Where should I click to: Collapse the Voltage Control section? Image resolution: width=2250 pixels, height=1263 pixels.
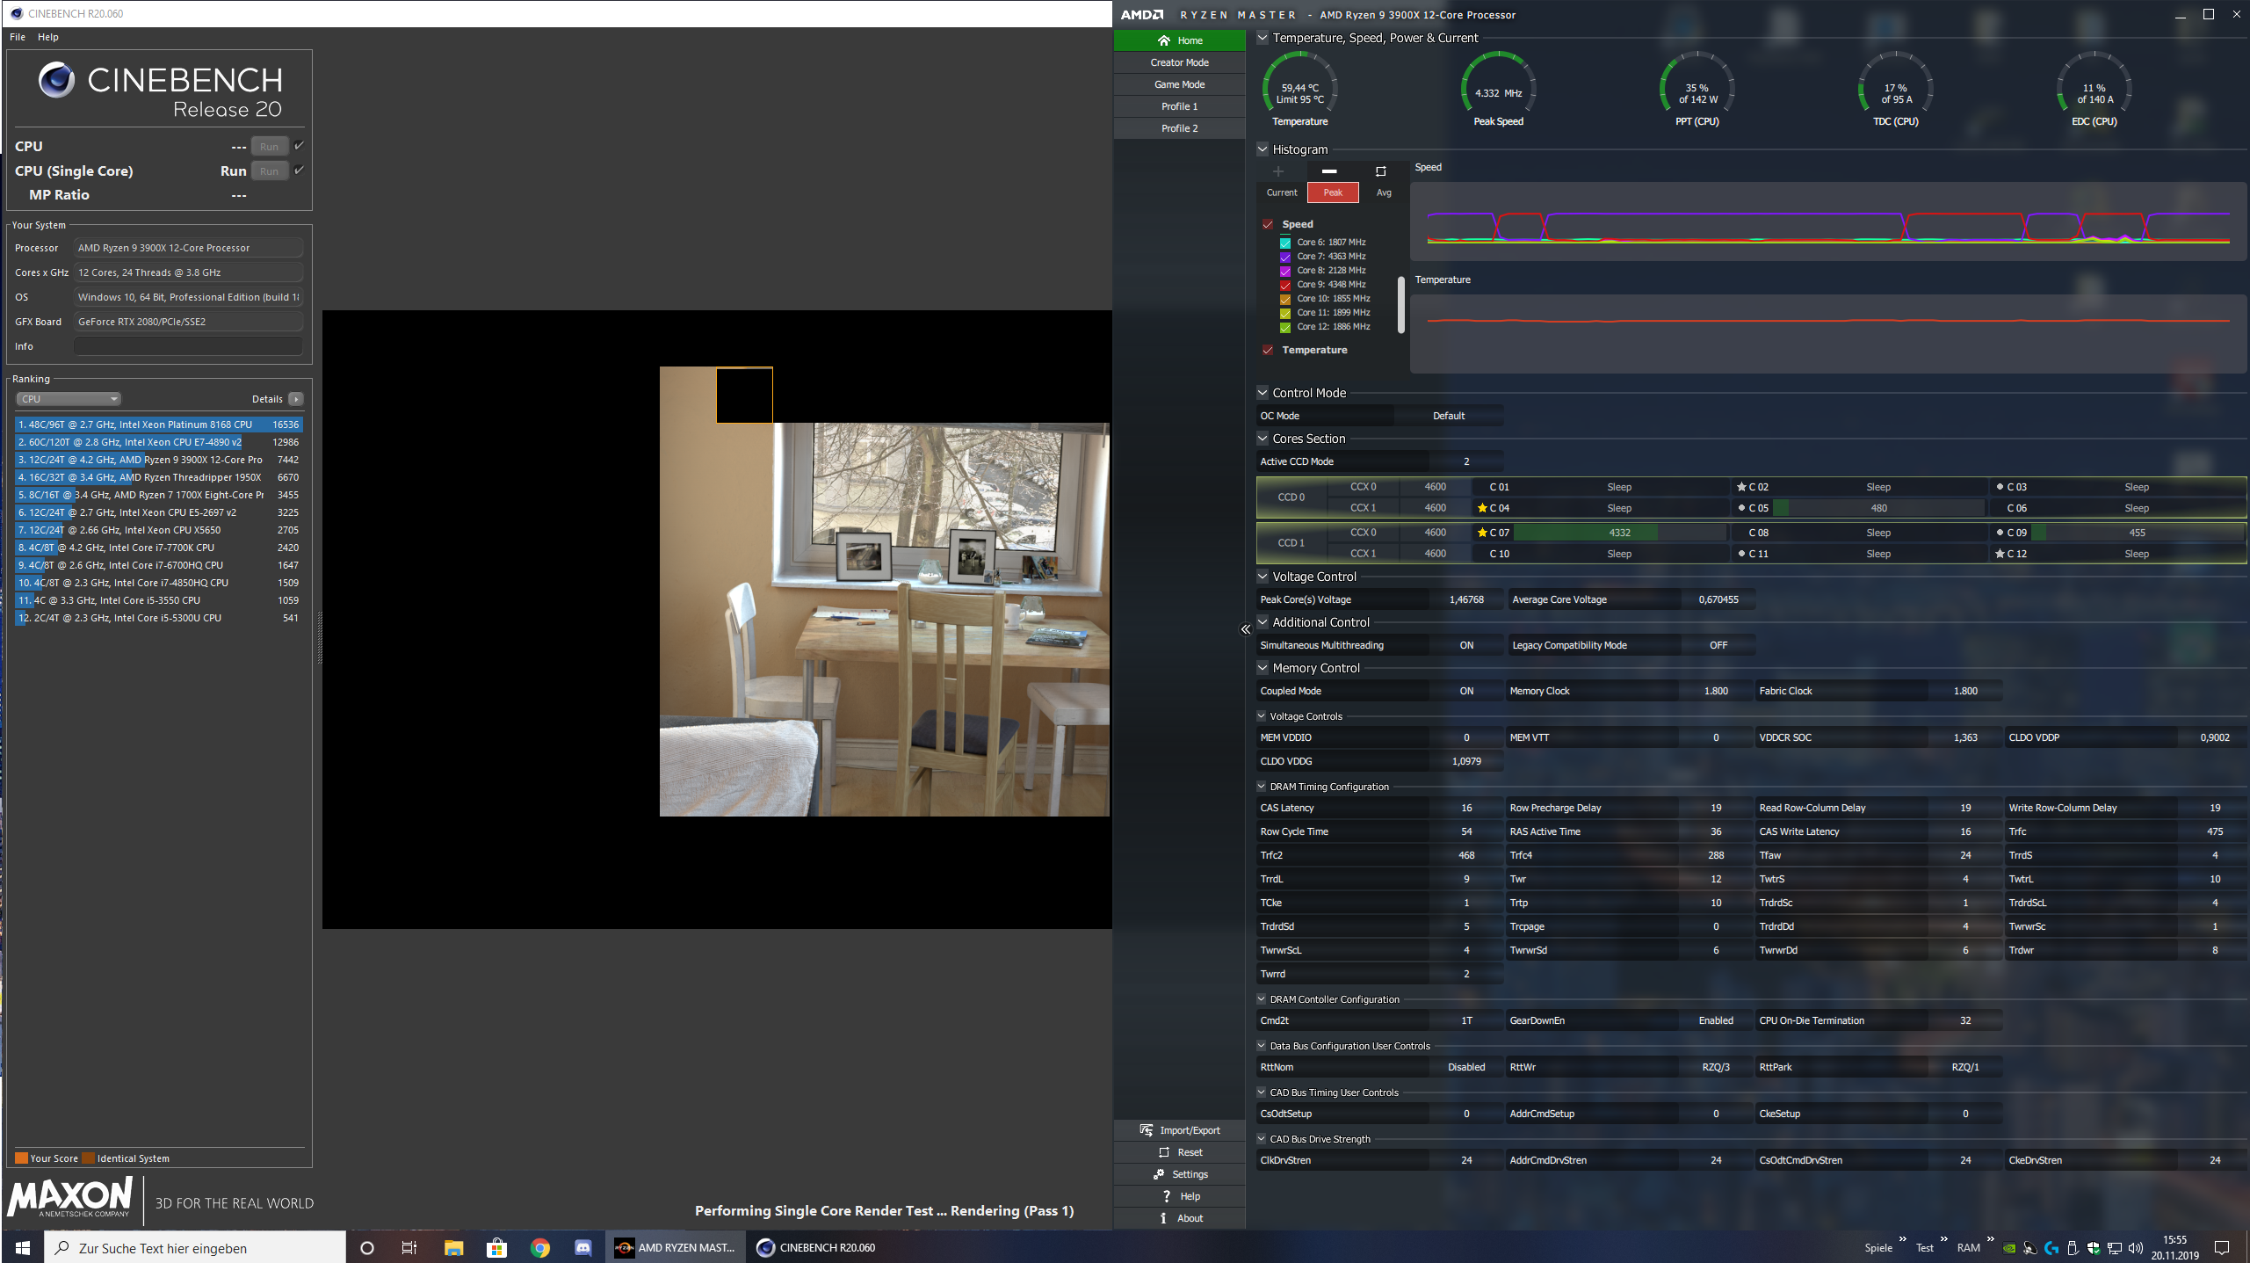click(1262, 577)
